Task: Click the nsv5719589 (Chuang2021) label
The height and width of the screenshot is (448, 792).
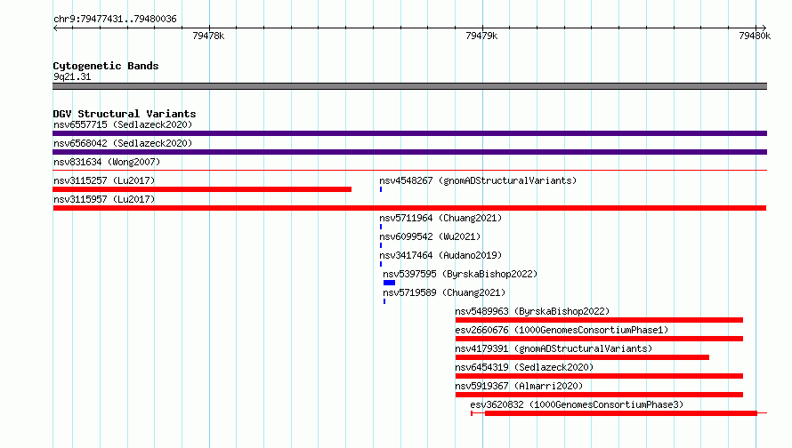Action: pos(444,292)
